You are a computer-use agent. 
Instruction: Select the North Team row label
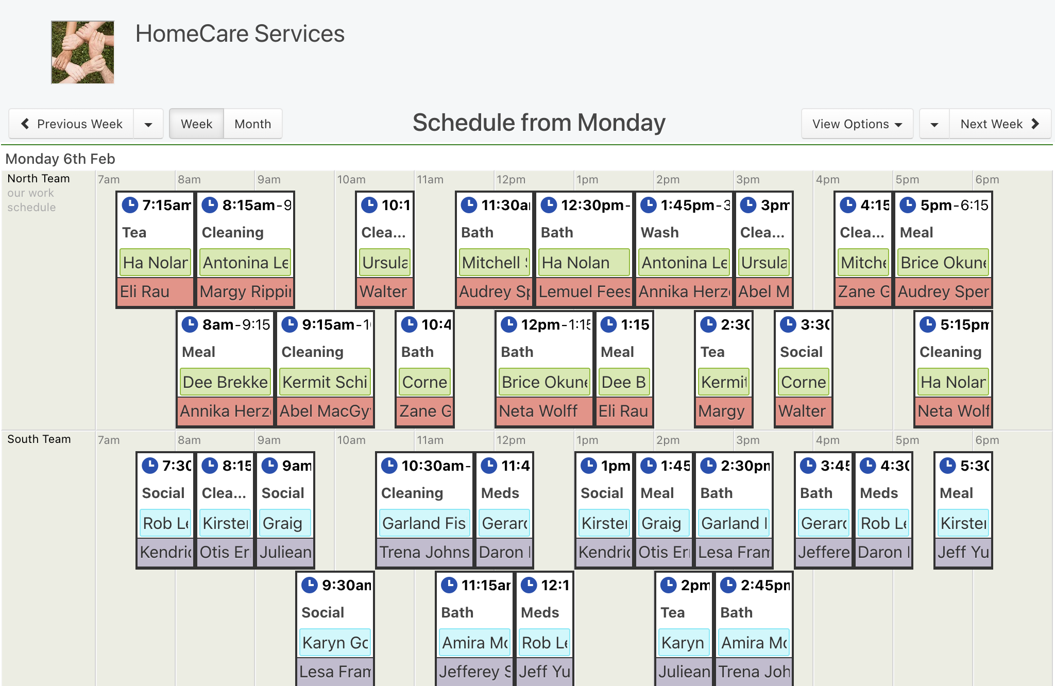click(39, 178)
